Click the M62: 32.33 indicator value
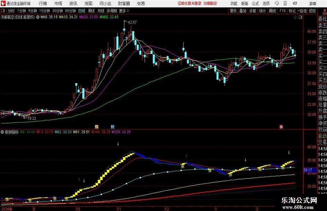The width and height of the screenshot is (327, 211). 63,132
